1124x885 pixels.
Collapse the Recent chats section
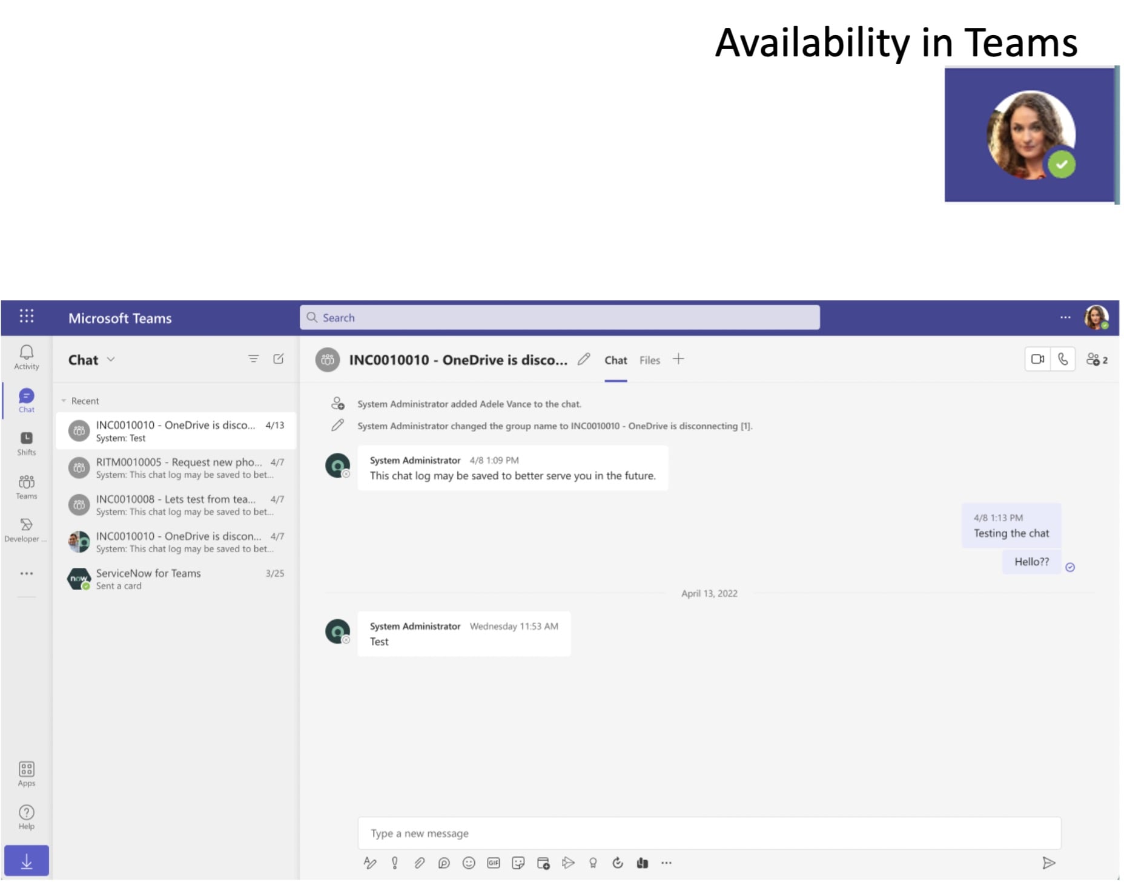coord(64,401)
